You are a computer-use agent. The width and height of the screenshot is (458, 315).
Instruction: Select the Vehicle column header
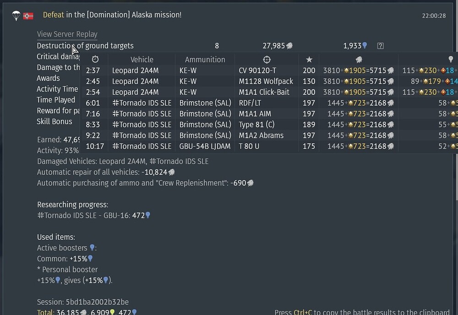coord(142,60)
